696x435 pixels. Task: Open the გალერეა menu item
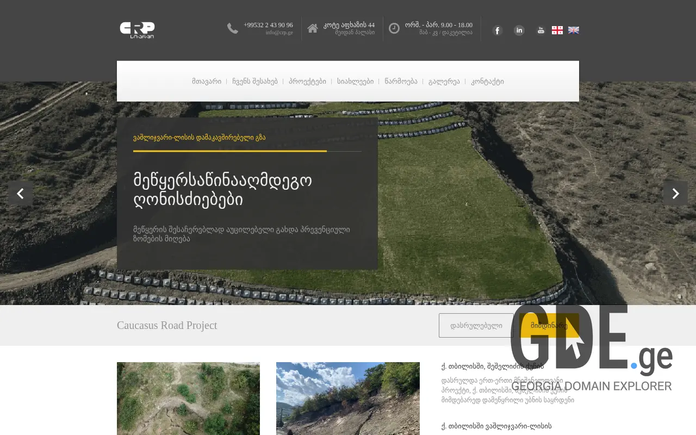[x=444, y=81]
